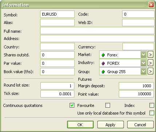Uncheck Continuous quotations checkbox
The width and height of the screenshot is (156, 132).
72,105
